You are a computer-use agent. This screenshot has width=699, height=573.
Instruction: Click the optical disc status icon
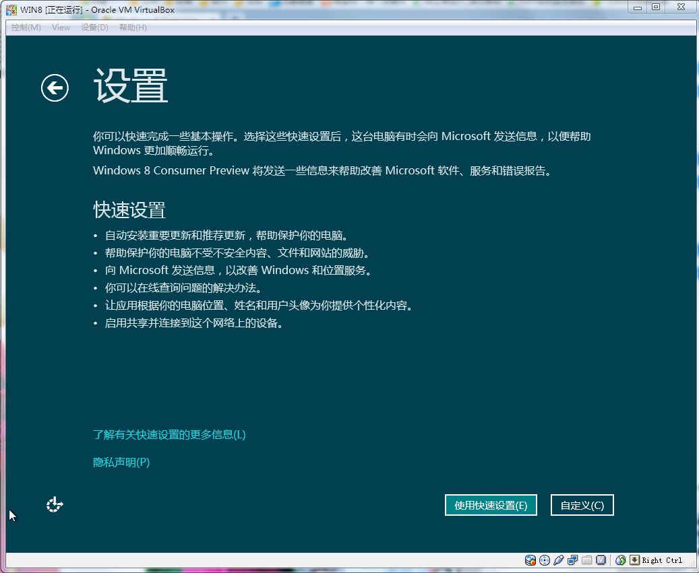(x=545, y=560)
